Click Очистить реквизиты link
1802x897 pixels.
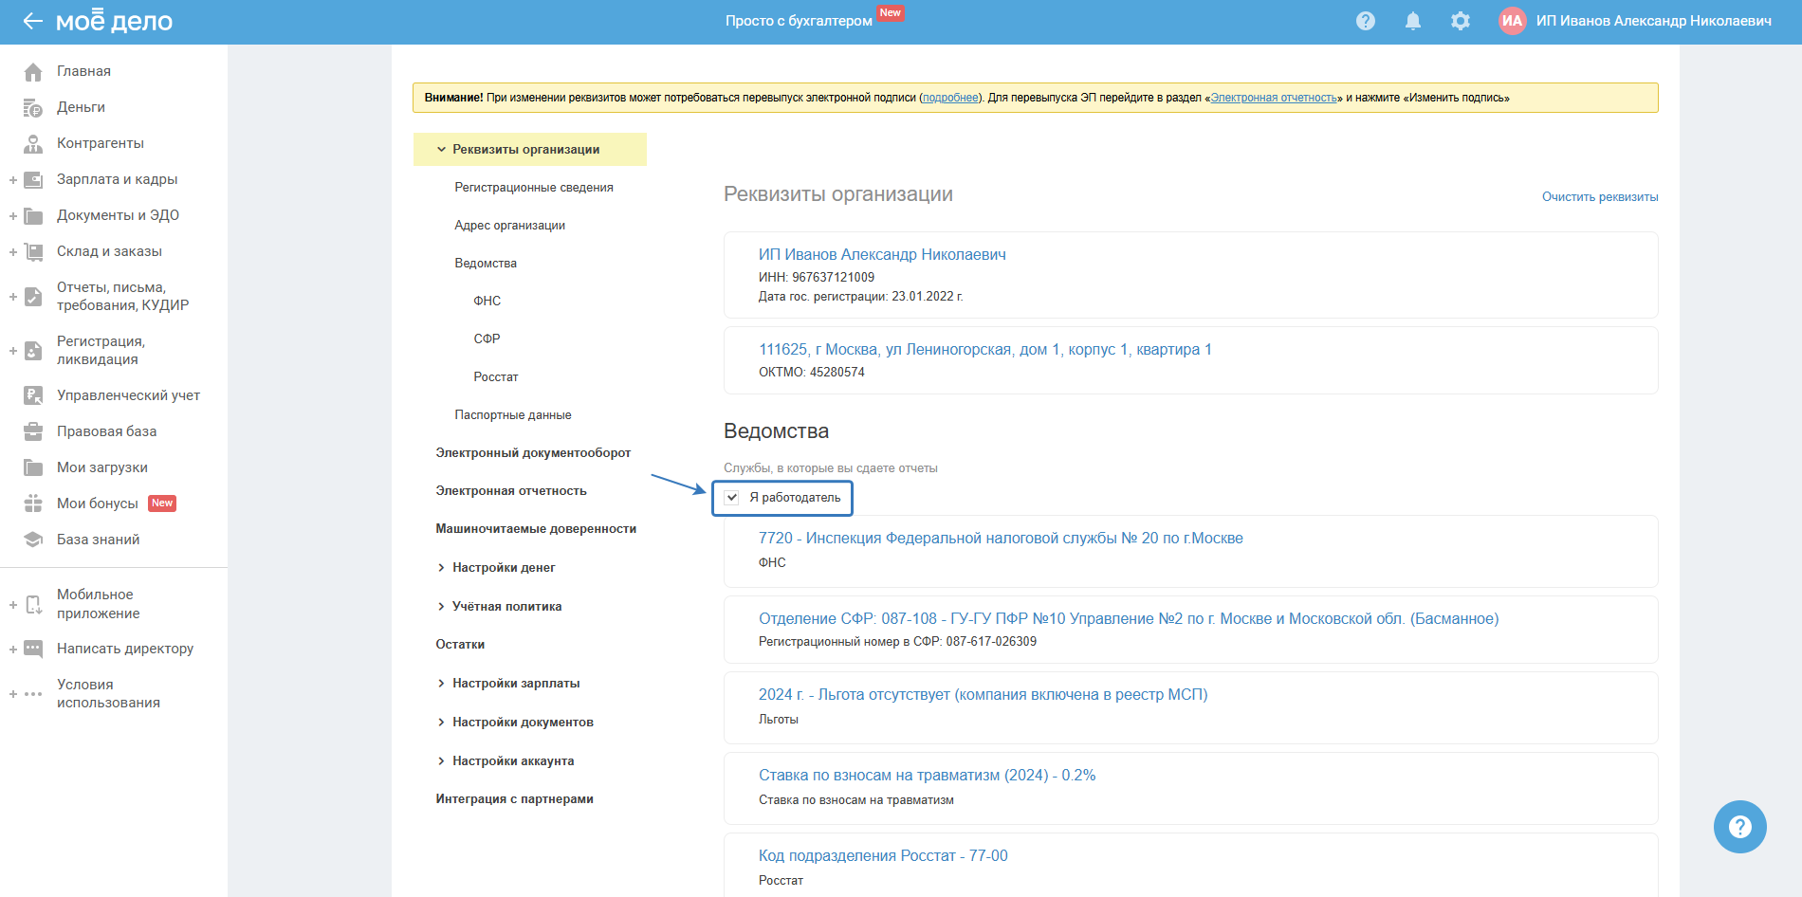(x=1600, y=197)
